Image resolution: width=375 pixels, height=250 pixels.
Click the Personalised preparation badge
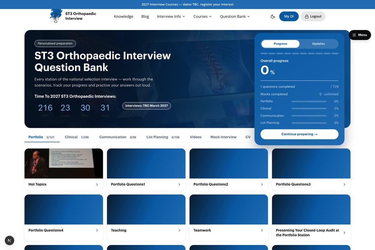pos(55,44)
